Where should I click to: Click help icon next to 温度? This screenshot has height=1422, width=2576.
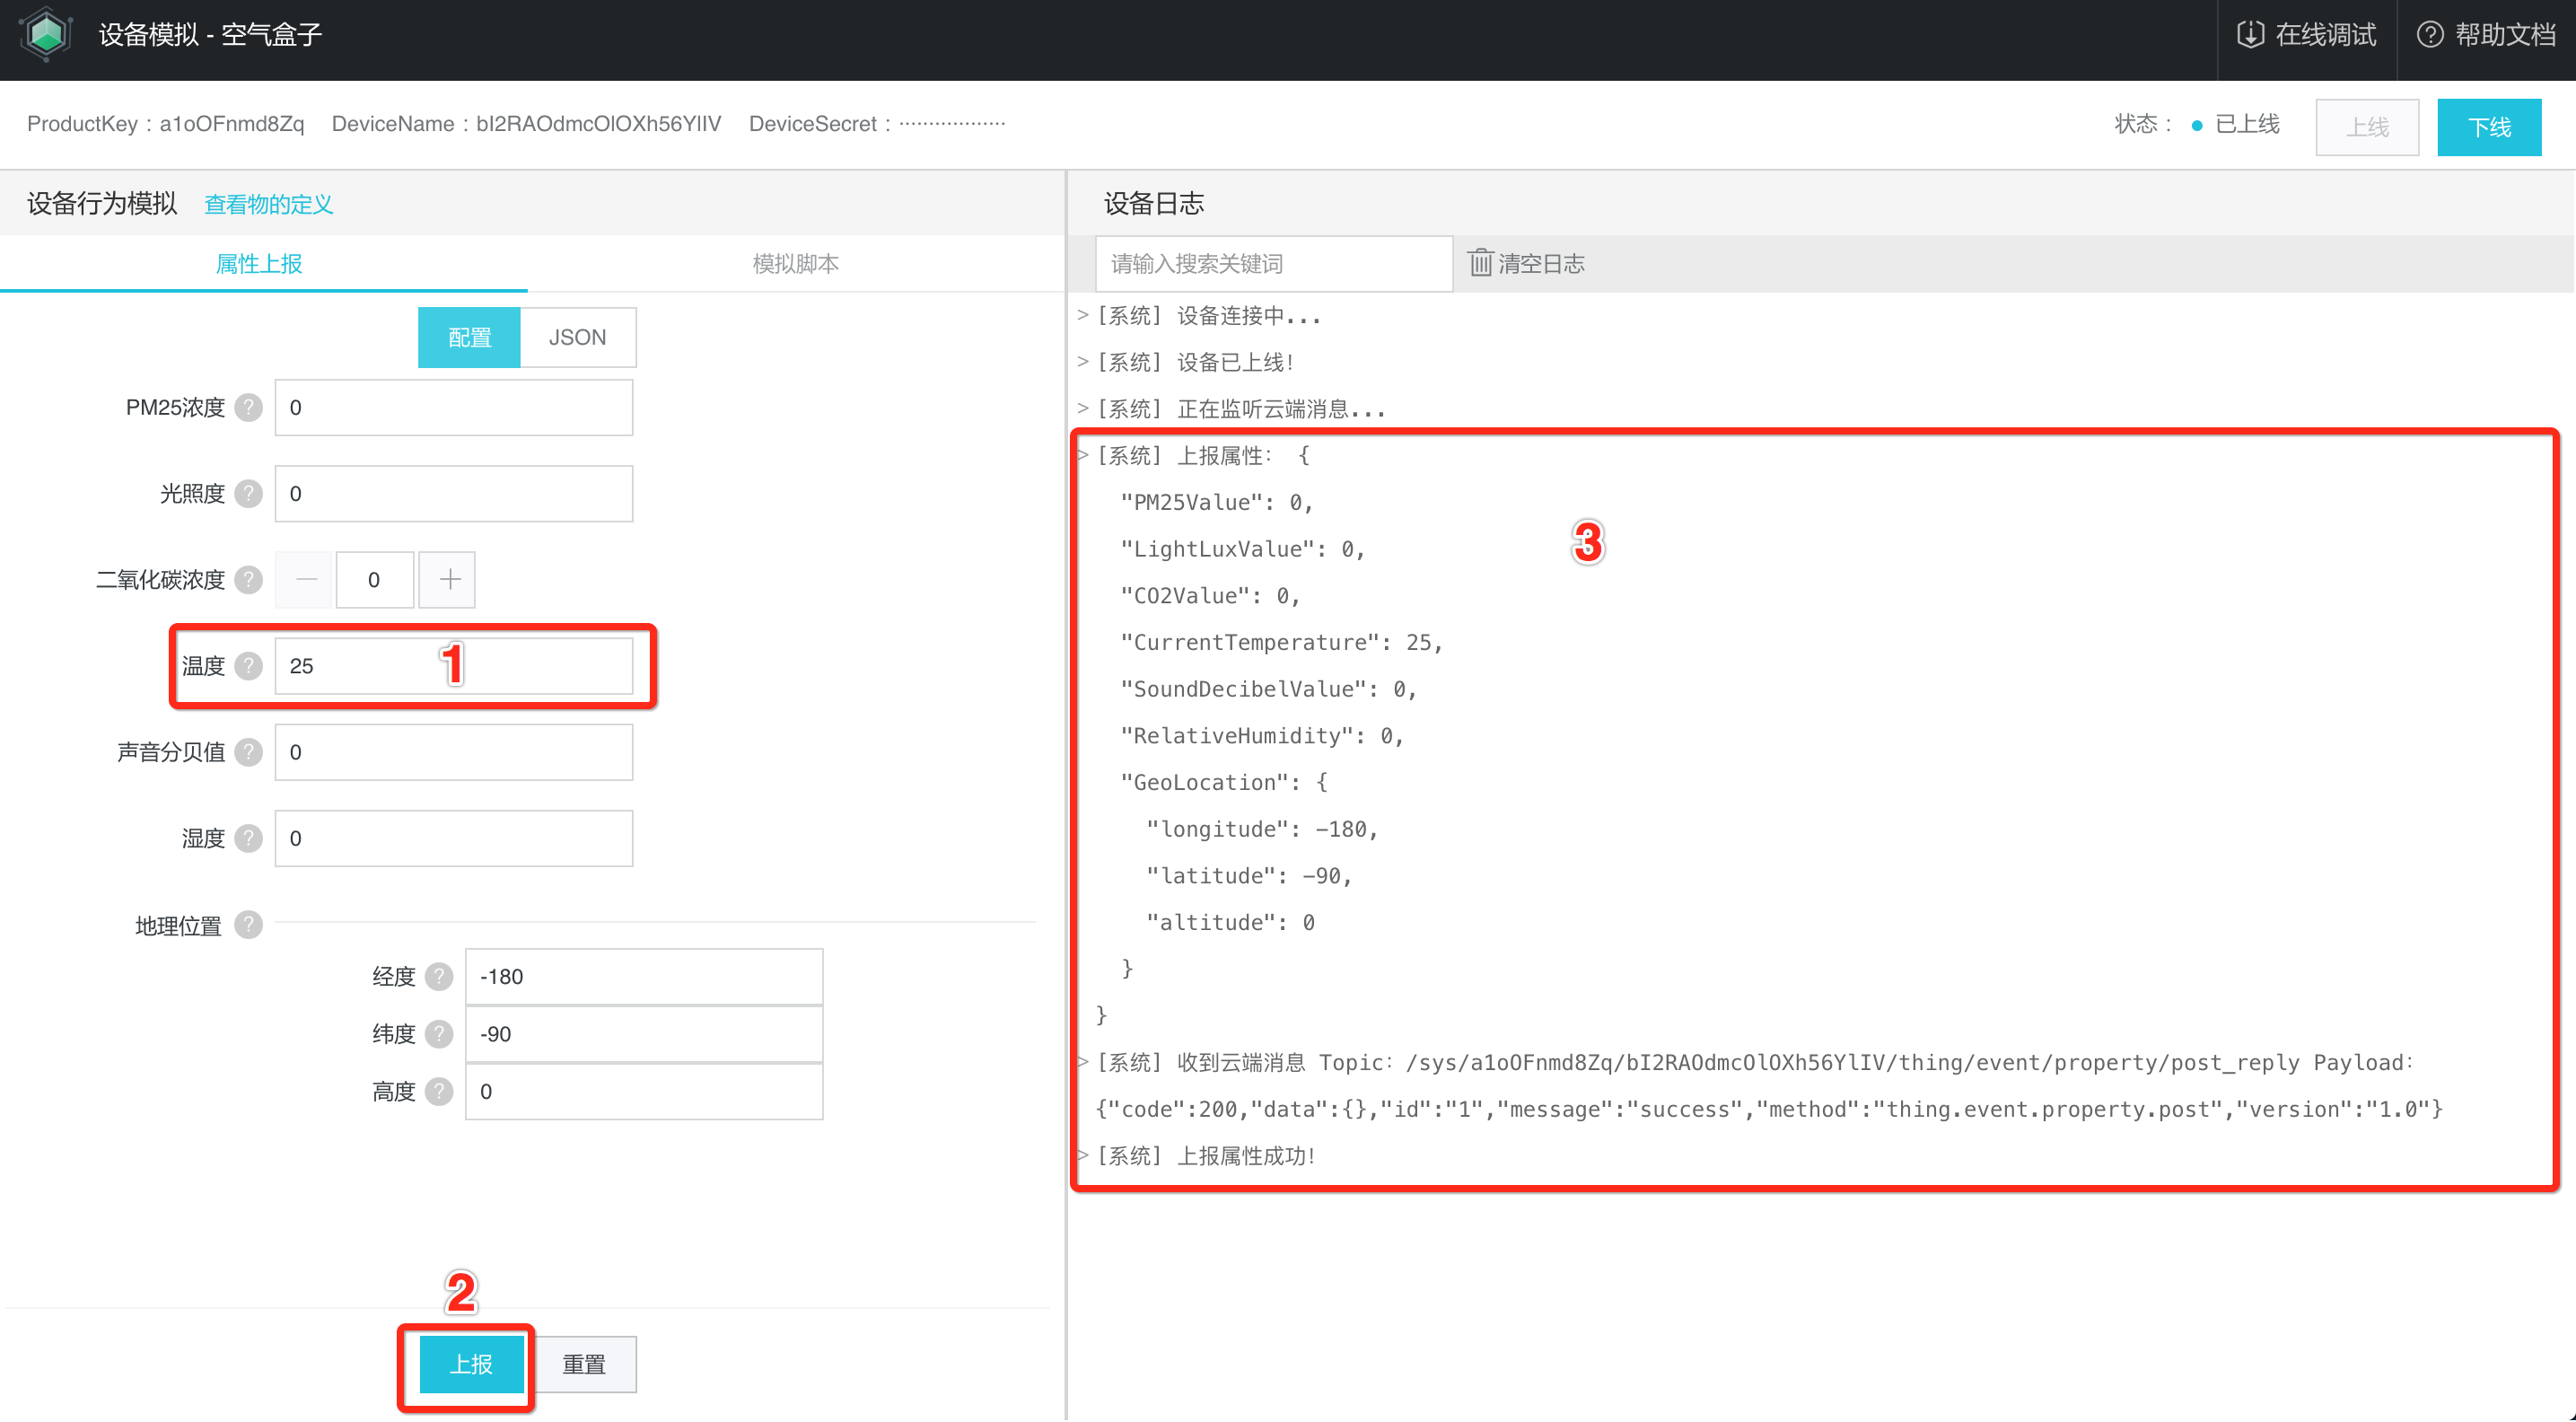(248, 665)
